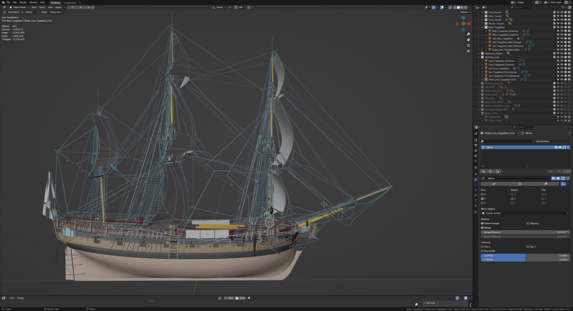
Task: Click the viewport zoom magnifier gizmo
Action: pos(469,34)
